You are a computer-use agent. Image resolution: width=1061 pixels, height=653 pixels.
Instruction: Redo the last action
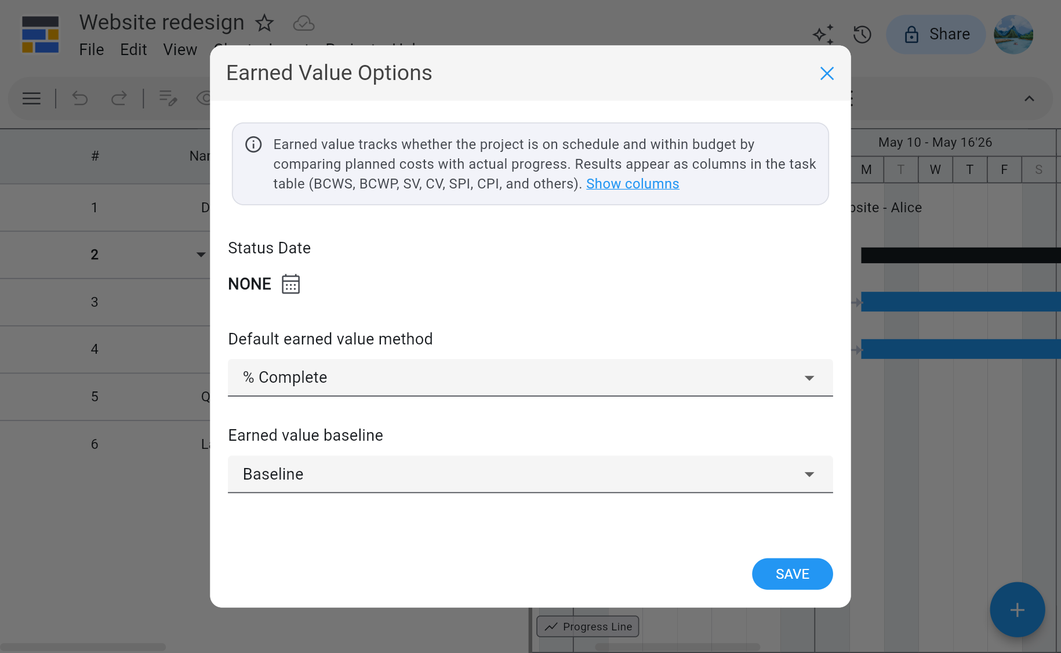(x=119, y=98)
